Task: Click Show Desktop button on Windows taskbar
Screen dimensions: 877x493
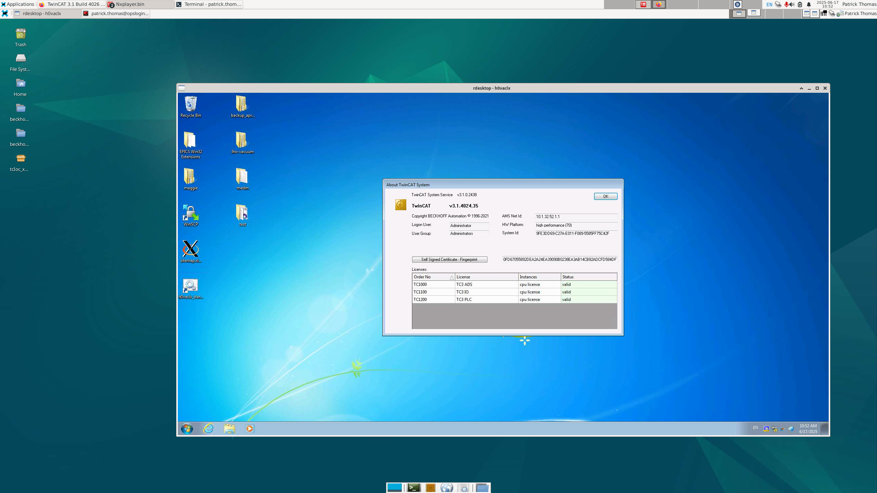Action: 825,429
